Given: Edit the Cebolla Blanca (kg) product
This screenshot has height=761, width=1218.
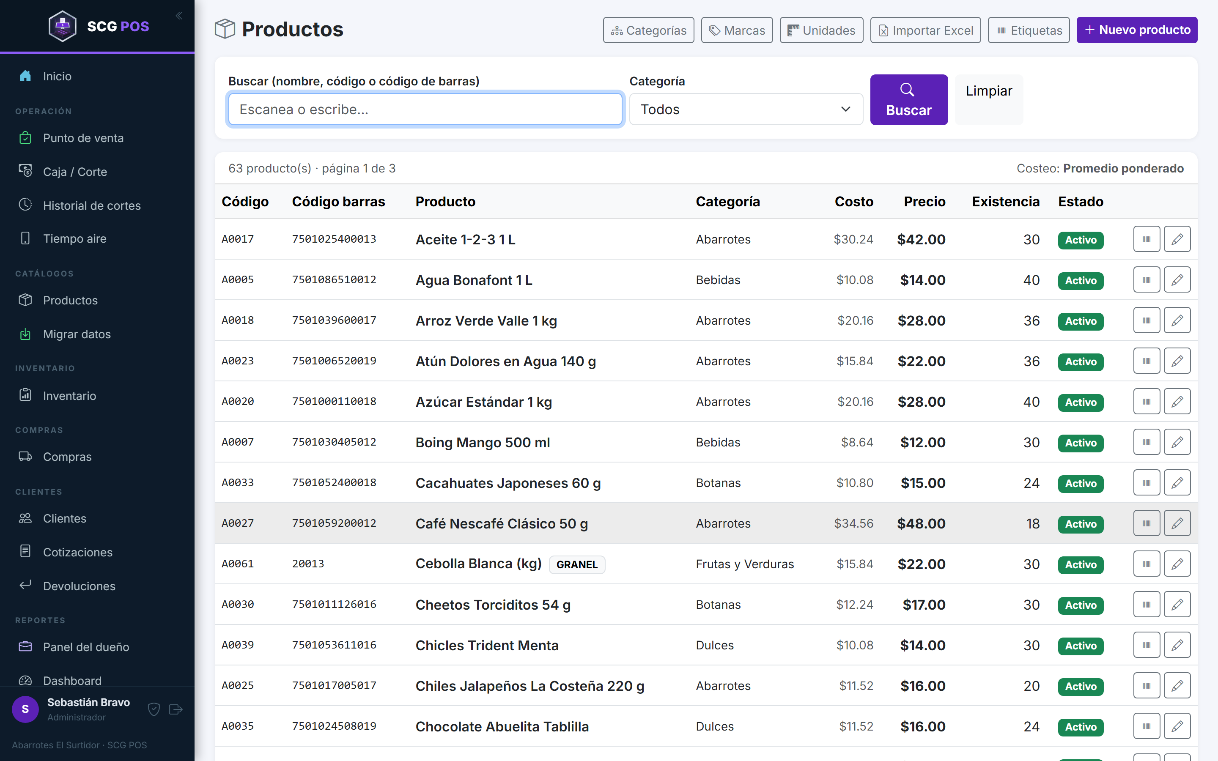Looking at the screenshot, I should (x=1177, y=564).
